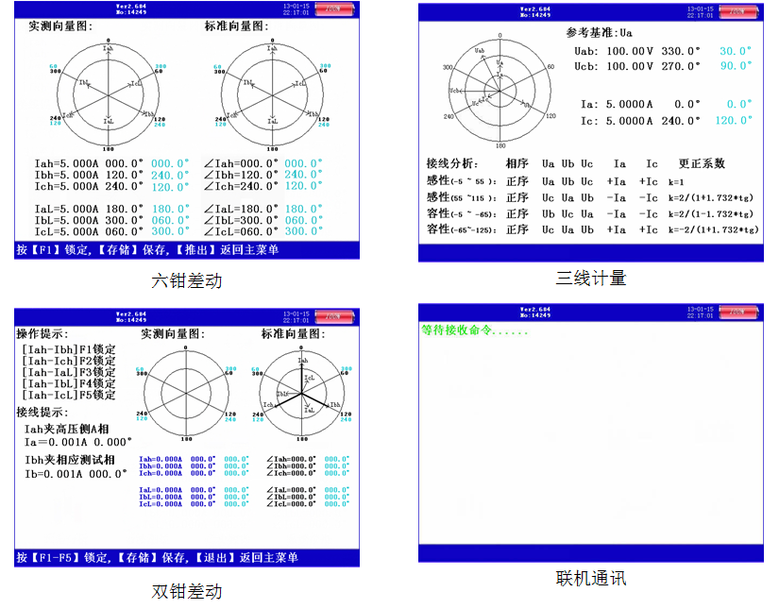This screenshot has width=779, height=609.
Task: Select the [Iah-IaL] F3 锁定 option
Action: (68, 372)
